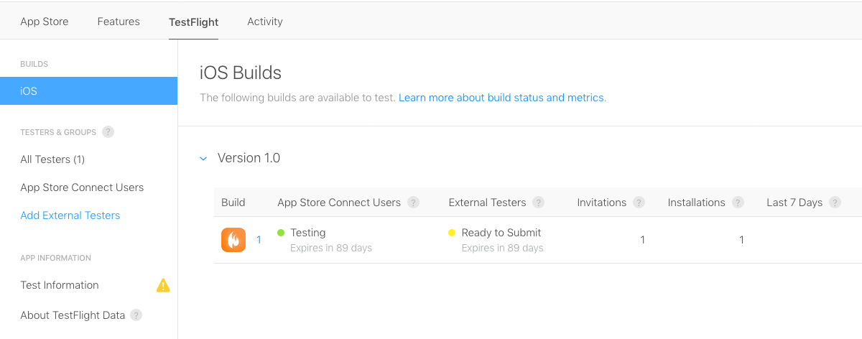Open help icon next to Testers & Groups
The image size is (862, 339).
click(108, 132)
